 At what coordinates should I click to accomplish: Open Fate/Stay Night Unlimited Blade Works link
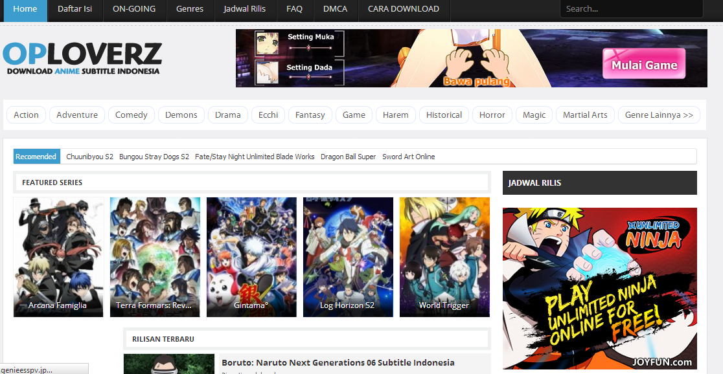click(x=255, y=157)
